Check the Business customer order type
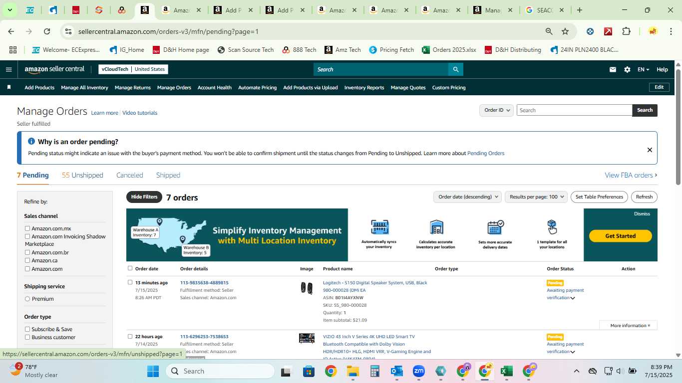 click(27, 337)
